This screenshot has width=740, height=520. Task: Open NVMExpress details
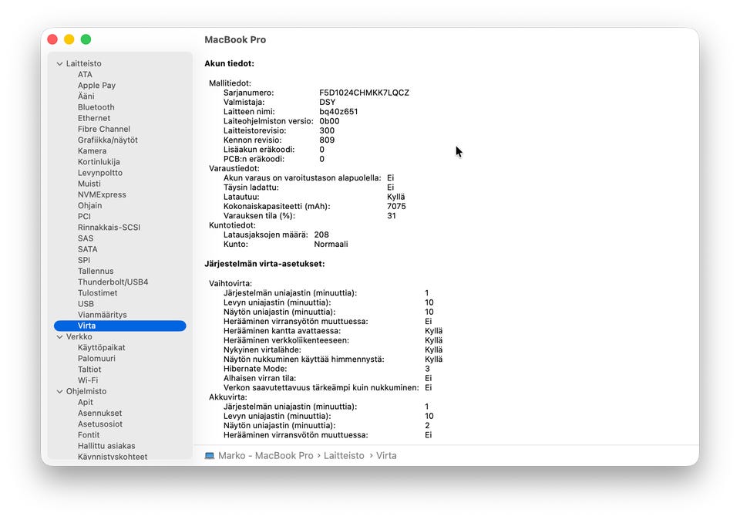pyautogui.click(x=102, y=194)
